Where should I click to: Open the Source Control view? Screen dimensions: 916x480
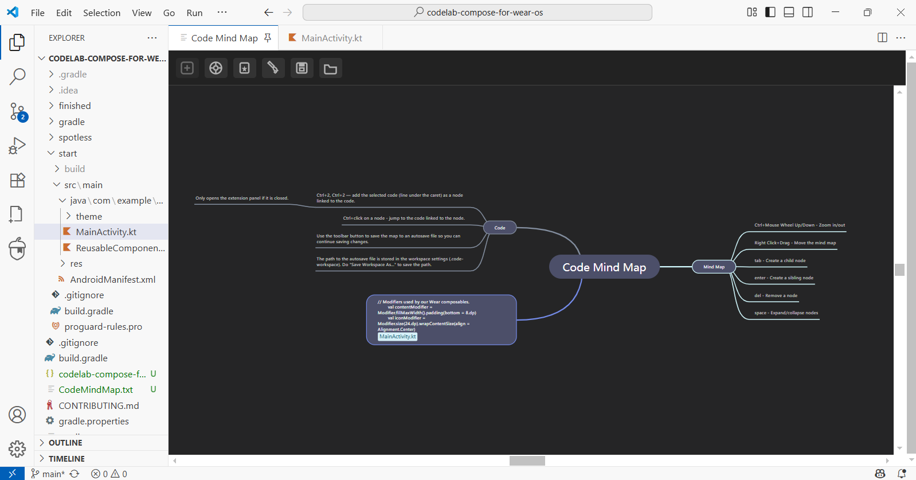(x=17, y=112)
